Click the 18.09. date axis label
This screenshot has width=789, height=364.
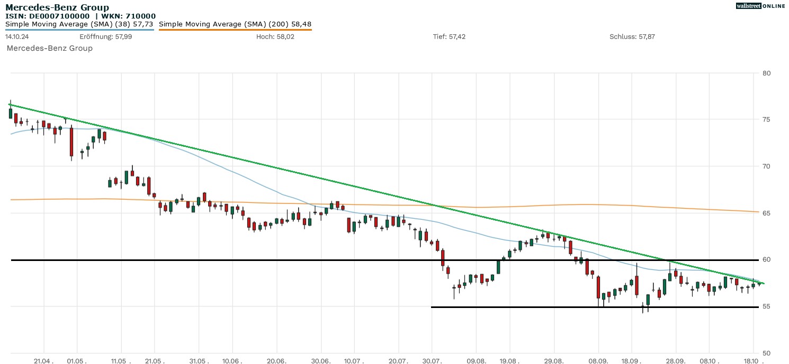pyautogui.click(x=632, y=362)
